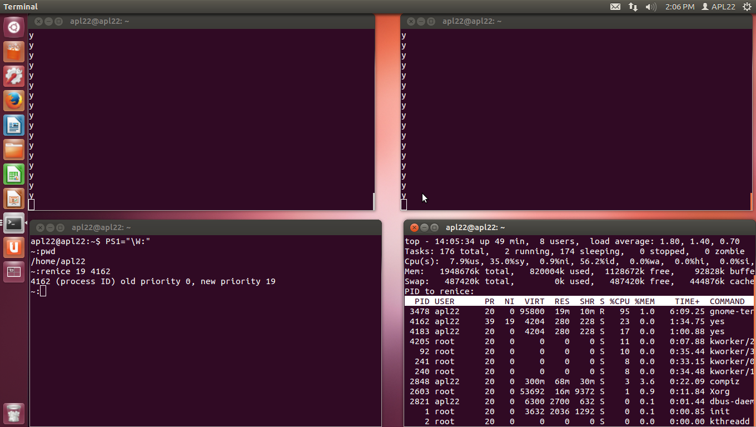
Task: Select the compiz process row
Action: [x=579, y=381]
